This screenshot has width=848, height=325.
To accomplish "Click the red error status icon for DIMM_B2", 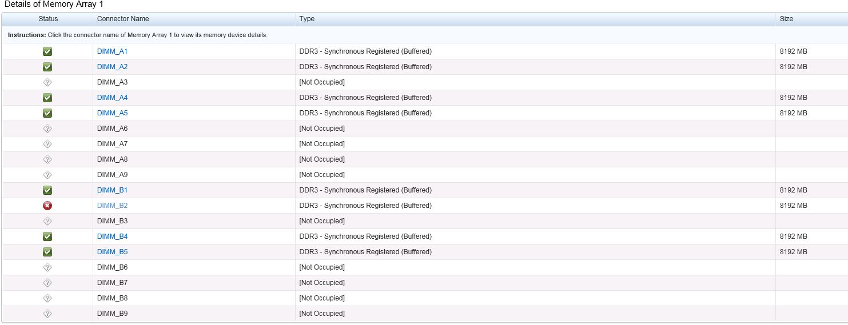I will [47, 206].
